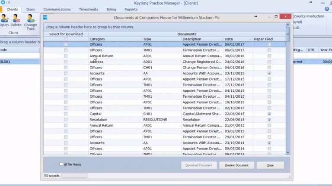332x186 pixels.
Task: Click the scroll down arrow of the documents list
Action: point(288,153)
